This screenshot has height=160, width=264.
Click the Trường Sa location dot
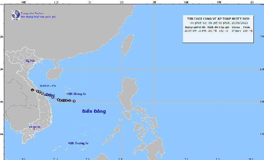69,143
